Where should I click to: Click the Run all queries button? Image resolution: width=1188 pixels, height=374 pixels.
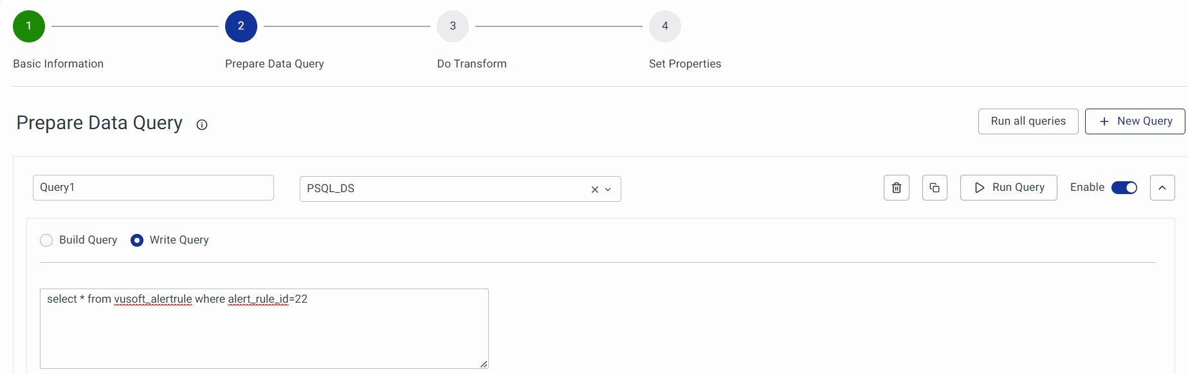pyautogui.click(x=1028, y=121)
